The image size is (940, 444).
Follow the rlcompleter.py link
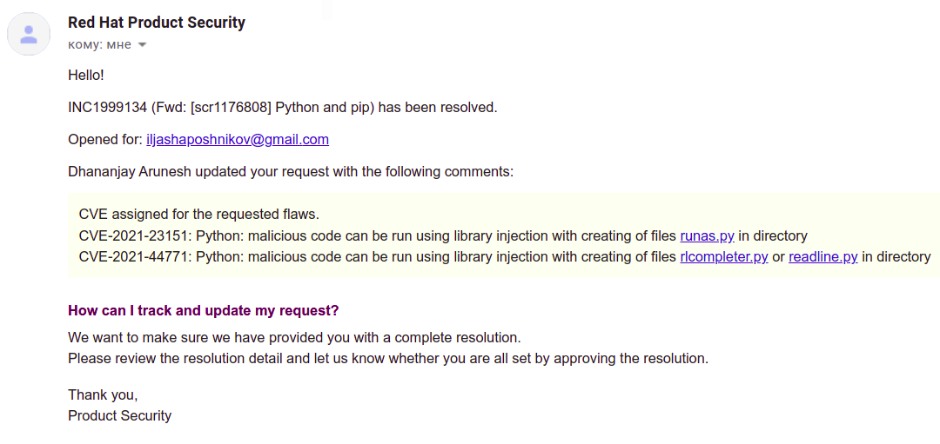coord(723,256)
